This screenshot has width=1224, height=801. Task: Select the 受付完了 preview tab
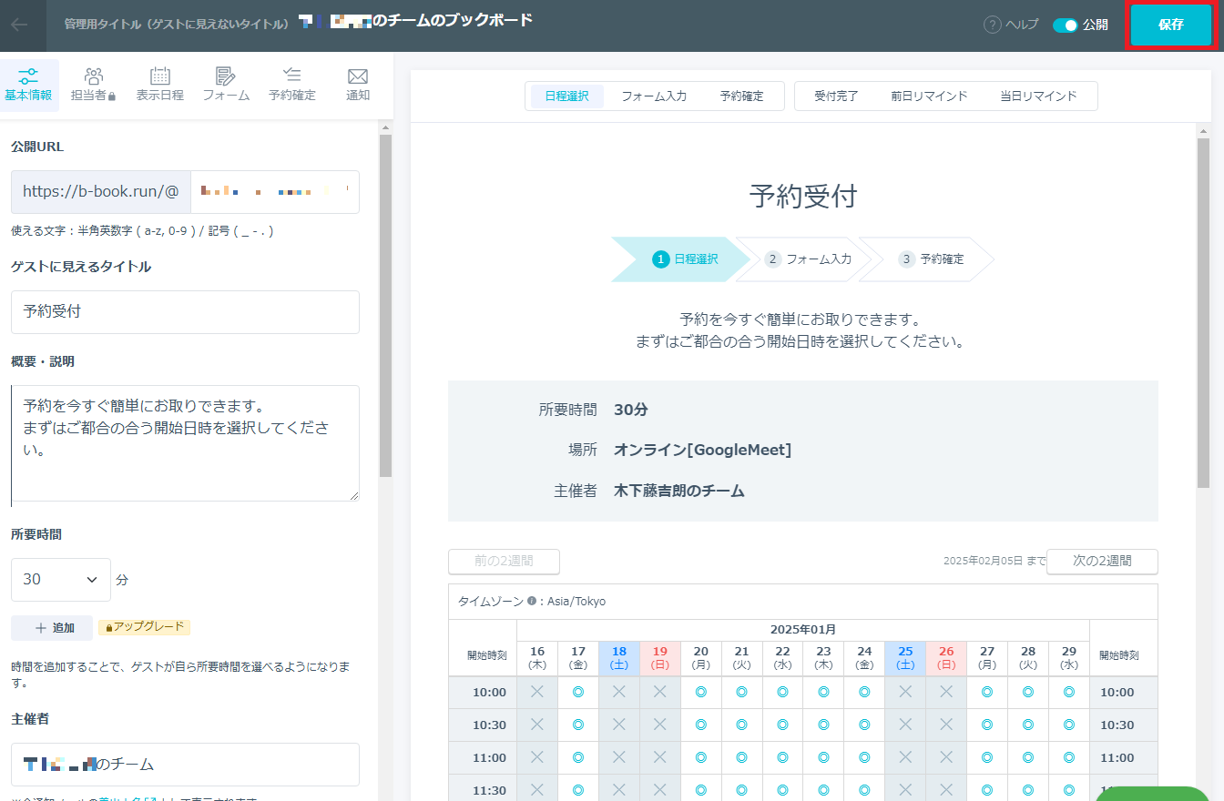[836, 96]
